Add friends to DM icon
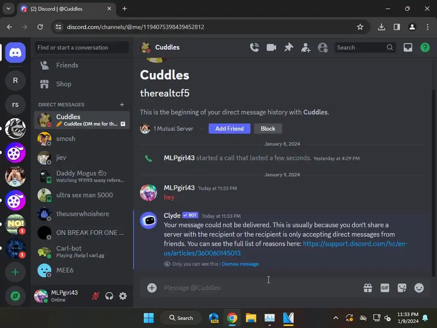437x328 pixels. pyautogui.click(x=306, y=47)
